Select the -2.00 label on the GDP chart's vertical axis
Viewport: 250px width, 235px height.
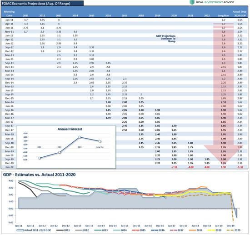(11, 222)
